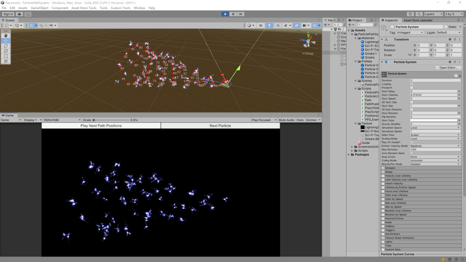Screen dimensions: 466x262
Task: Select the Rect transform tool
Action: [x=6, y=56]
